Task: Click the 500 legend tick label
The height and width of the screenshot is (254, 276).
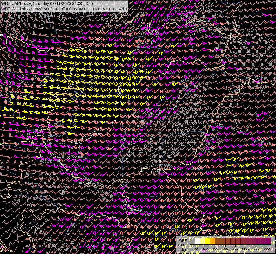Action: [215, 248]
